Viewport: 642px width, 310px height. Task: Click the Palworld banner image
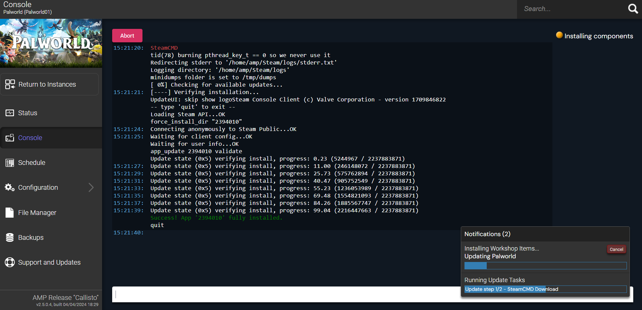pos(51,43)
